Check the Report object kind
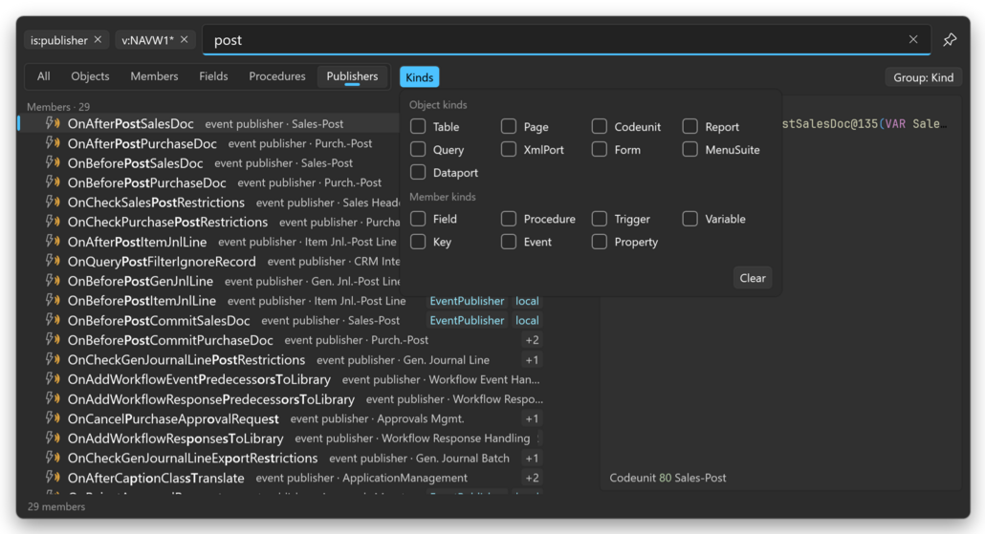The width and height of the screenshot is (985, 534). coord(689,126)
